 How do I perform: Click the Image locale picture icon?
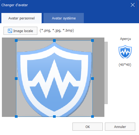click(10, 31)
